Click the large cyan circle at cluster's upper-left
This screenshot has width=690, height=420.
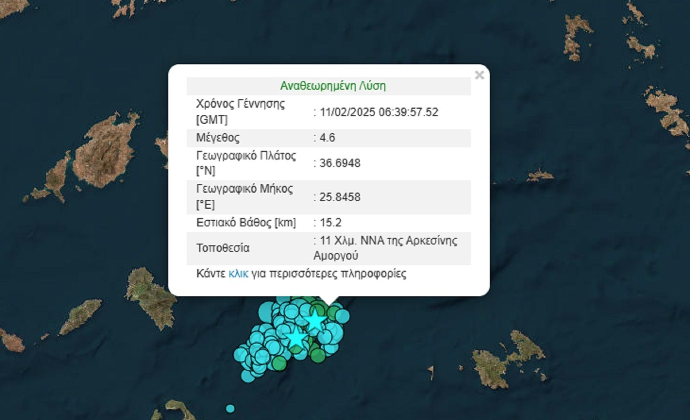[267, 311]
